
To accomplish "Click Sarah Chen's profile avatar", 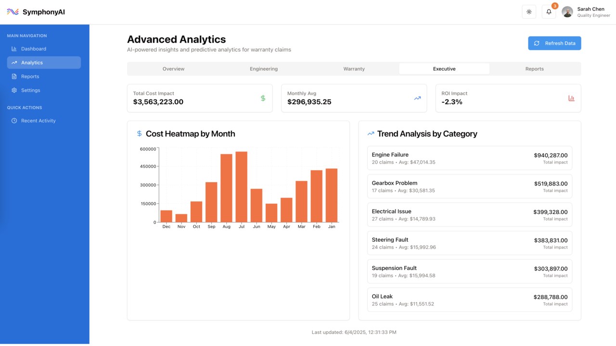I will pos(567,12).
